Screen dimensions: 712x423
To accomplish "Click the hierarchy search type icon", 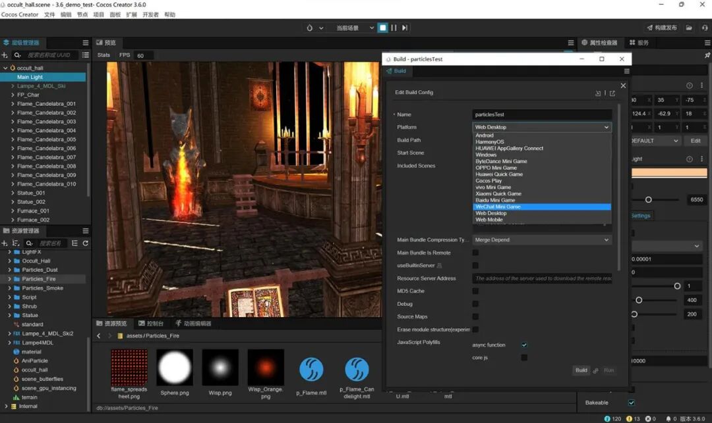I will 17,55.
